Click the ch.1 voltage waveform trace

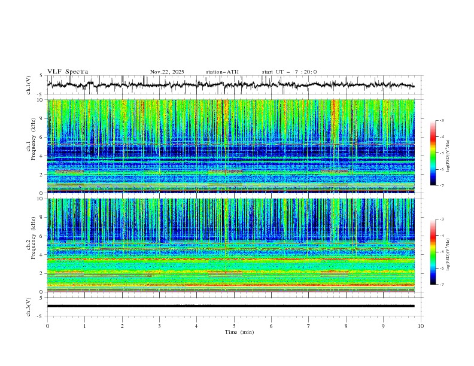coord(230,85)
